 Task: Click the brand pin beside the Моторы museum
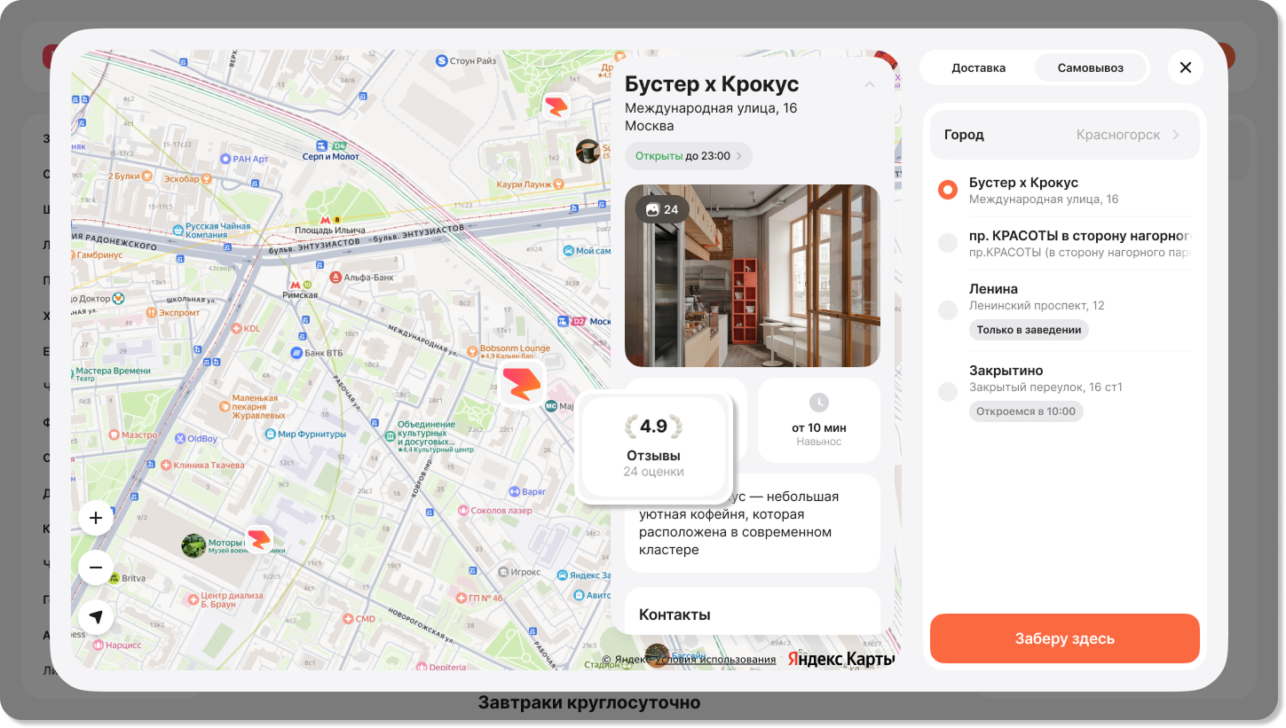pyautogui.click(x=259, y=539)
